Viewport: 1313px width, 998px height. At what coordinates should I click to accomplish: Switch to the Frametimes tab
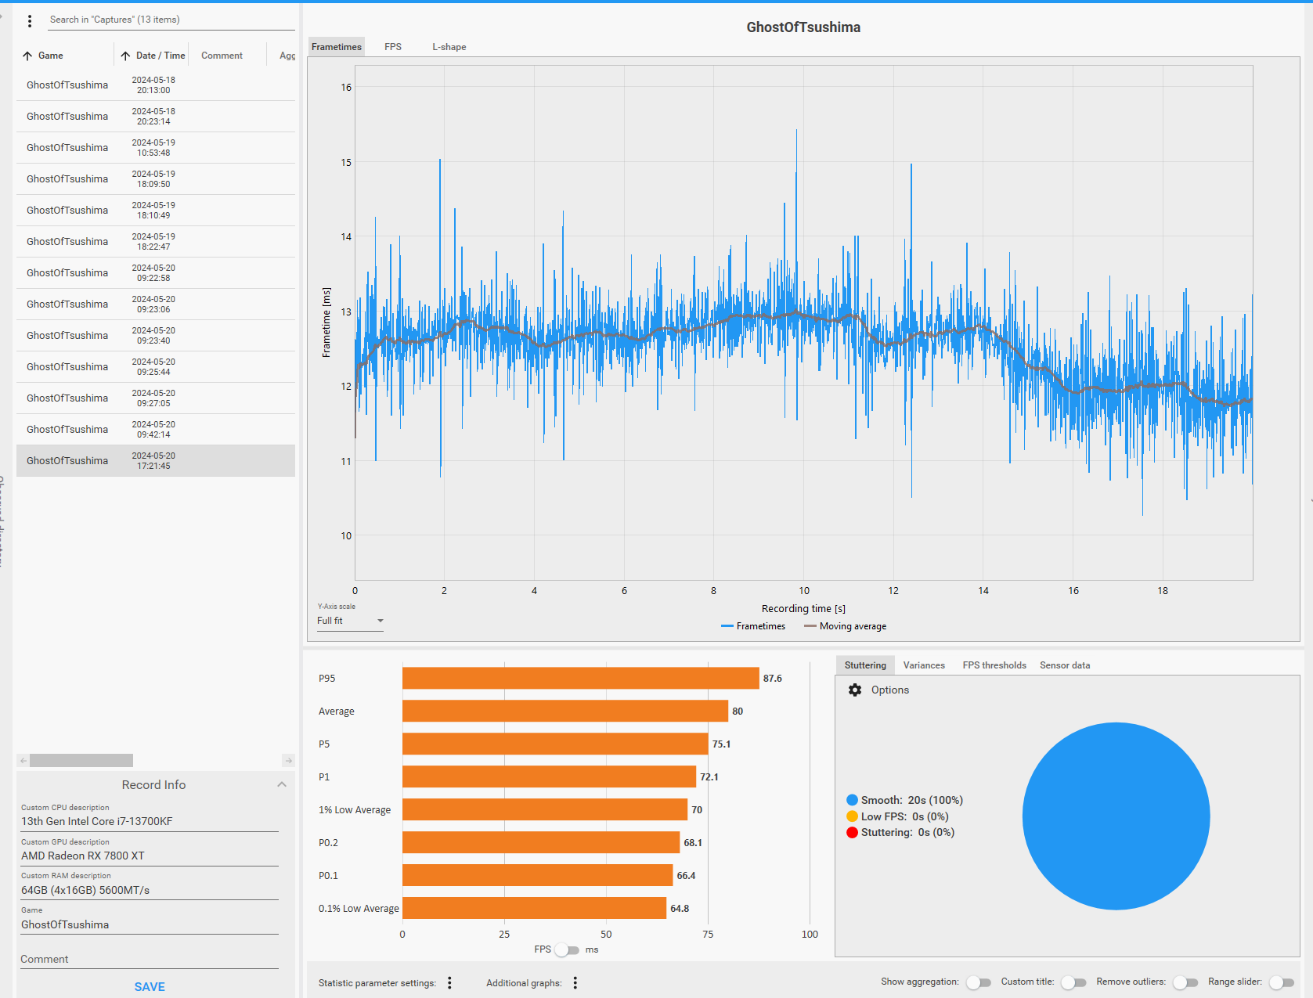[x=337, y=47]
